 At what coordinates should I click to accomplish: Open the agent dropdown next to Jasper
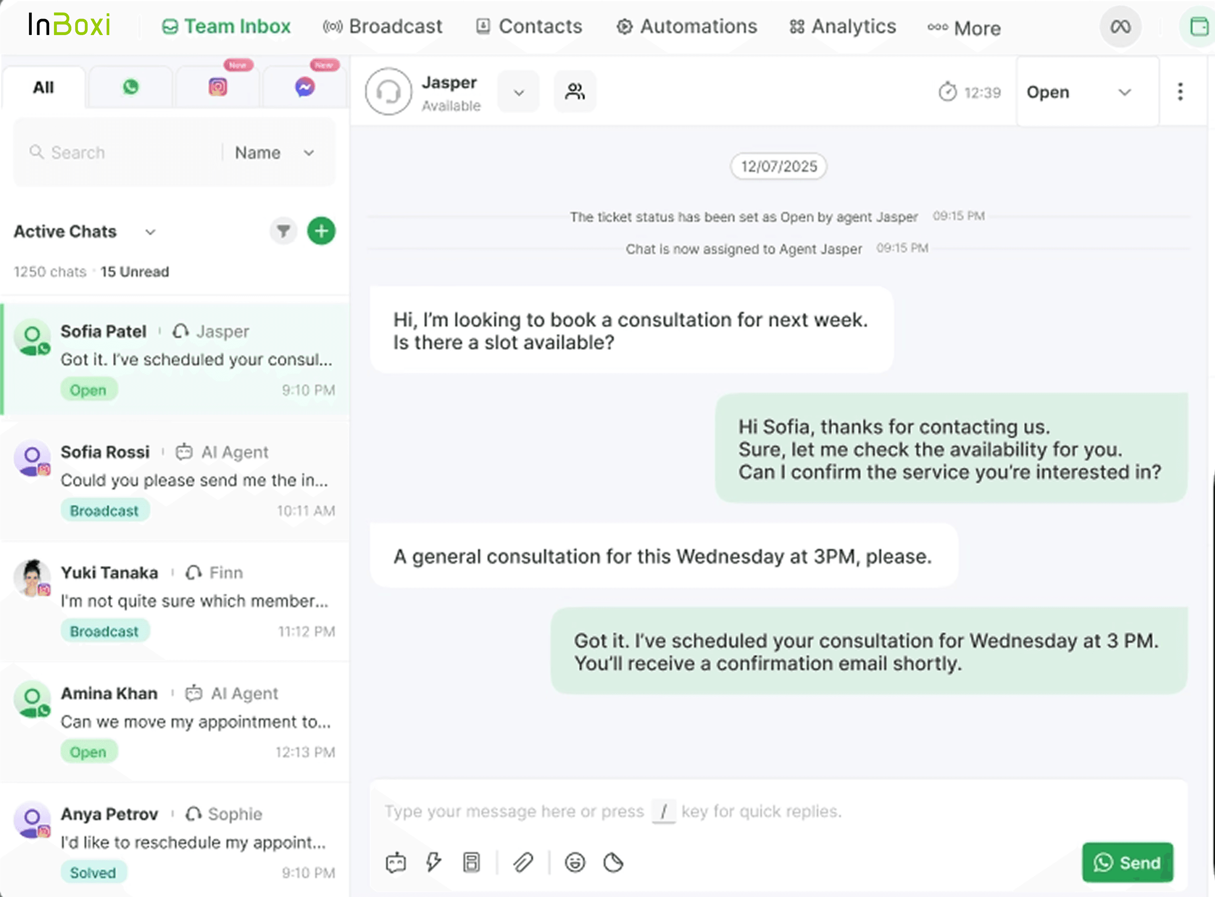[518, 92]
